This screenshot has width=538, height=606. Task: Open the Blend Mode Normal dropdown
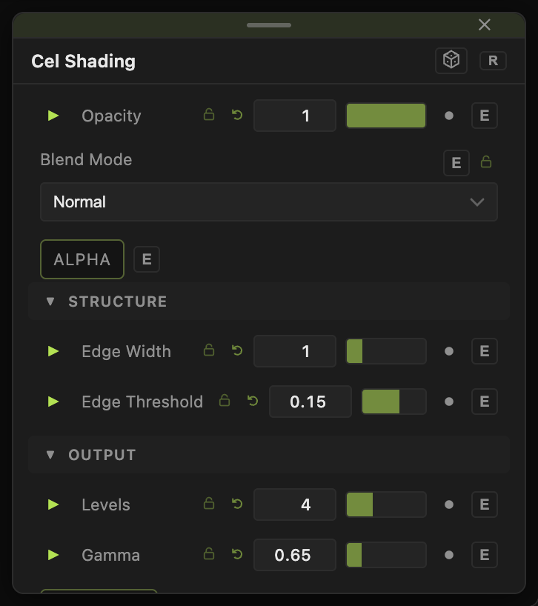[x=269, y=202]
